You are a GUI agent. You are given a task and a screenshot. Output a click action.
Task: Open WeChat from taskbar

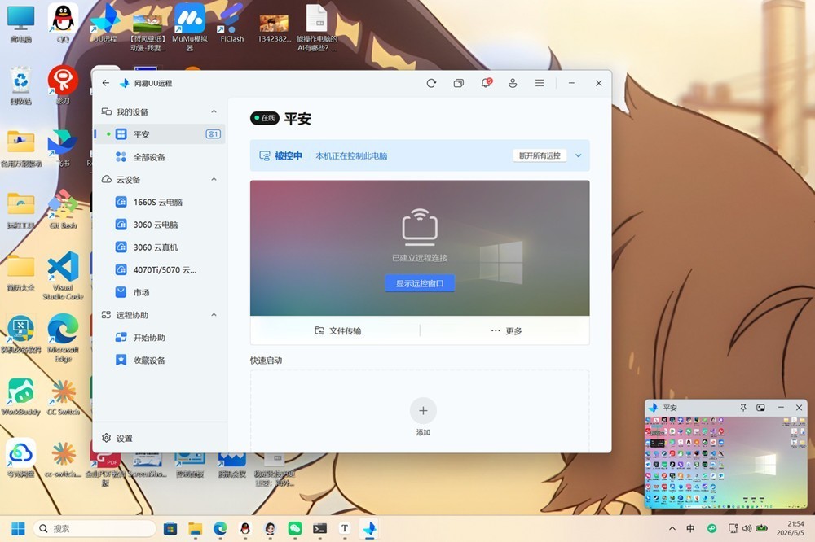(x=295, y=528)
